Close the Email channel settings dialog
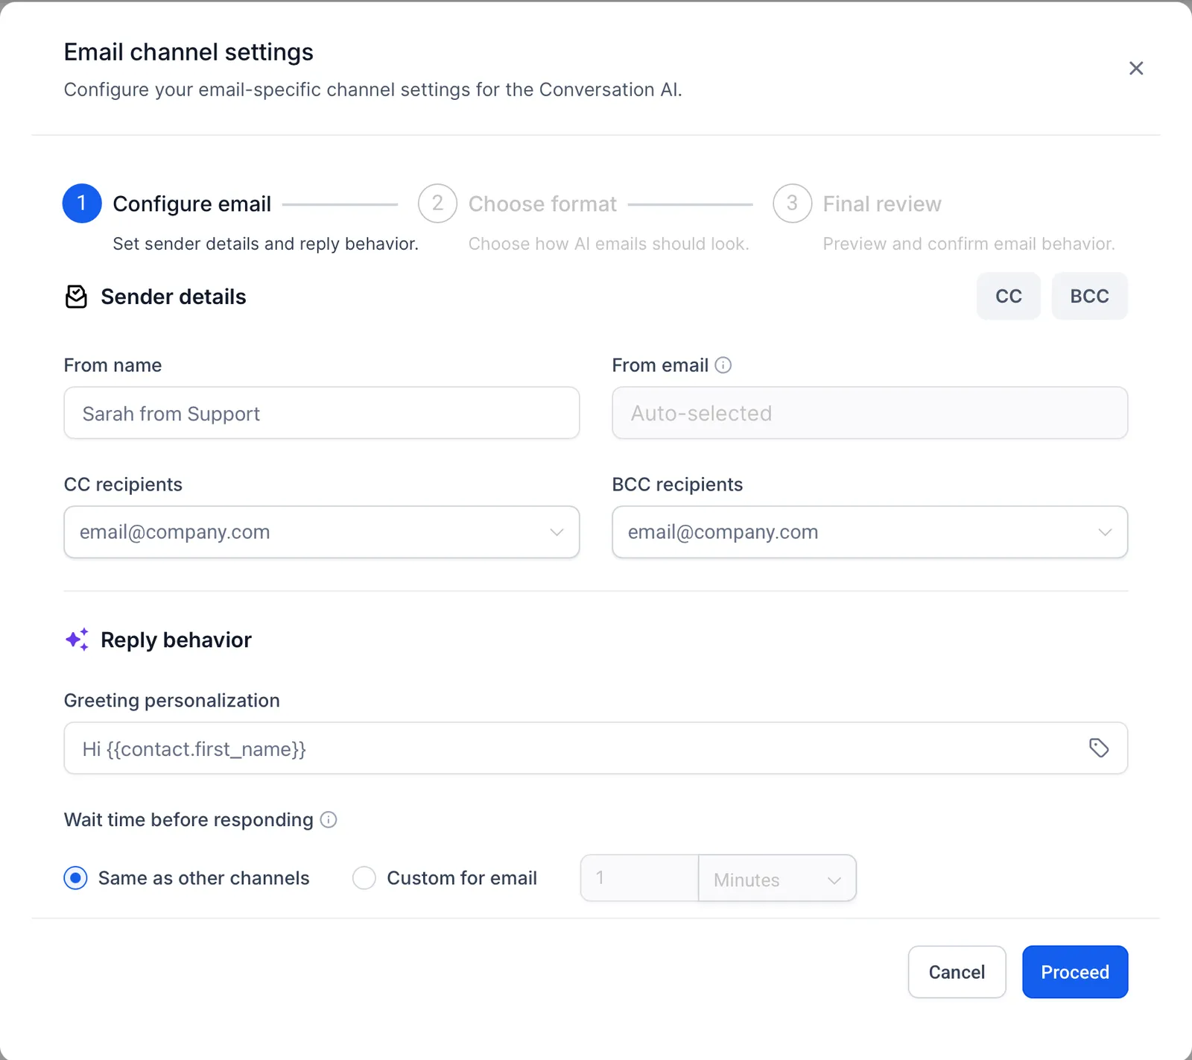Screen dimensions: 1192x1060 coord(1135,69)
